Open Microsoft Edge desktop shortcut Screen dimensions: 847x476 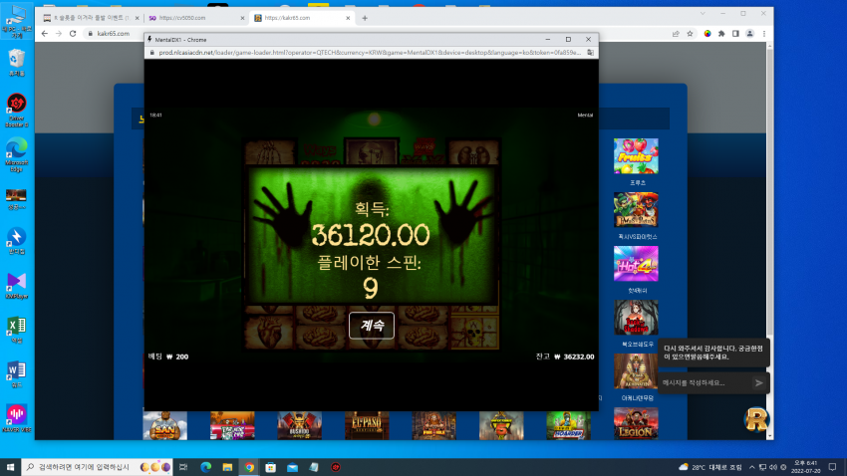point(16,154)
